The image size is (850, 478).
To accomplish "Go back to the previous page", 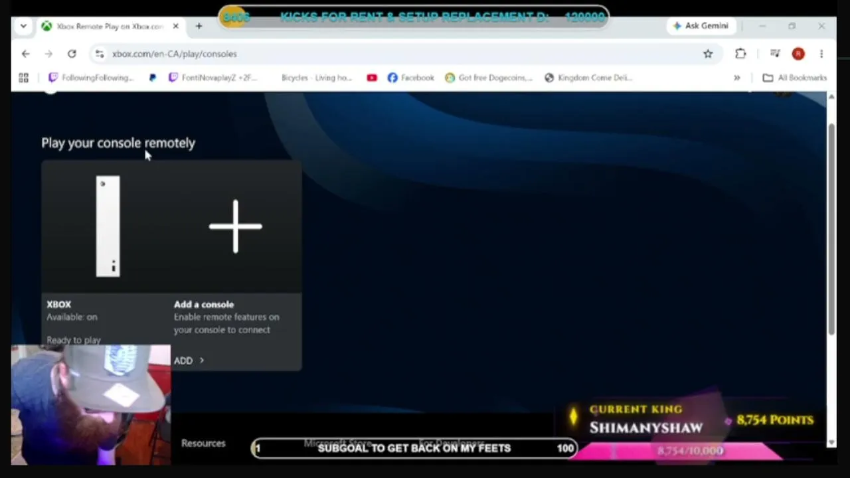I will pos(25,54).
